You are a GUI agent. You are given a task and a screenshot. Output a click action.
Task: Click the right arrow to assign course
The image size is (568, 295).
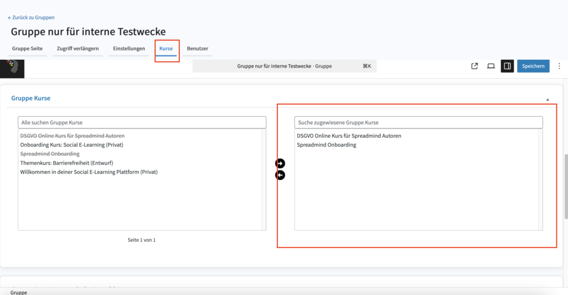[x=280, y=163]
